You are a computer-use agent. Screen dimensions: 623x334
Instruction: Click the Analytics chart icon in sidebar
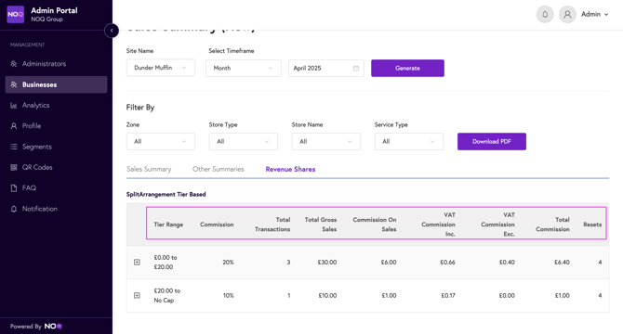point(14,106)
